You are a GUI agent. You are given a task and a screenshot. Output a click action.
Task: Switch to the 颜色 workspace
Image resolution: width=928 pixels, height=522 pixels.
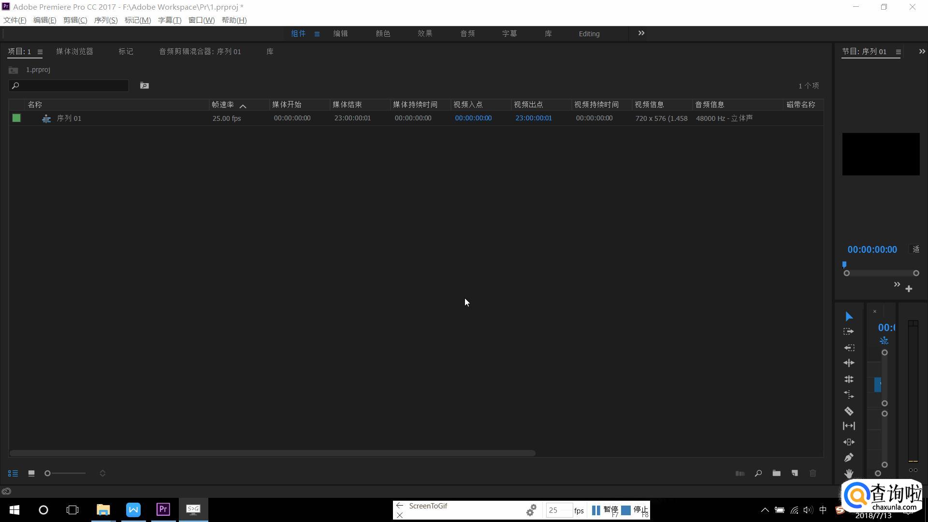coord(383,34)
